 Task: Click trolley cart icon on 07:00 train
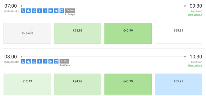[62, 10]
